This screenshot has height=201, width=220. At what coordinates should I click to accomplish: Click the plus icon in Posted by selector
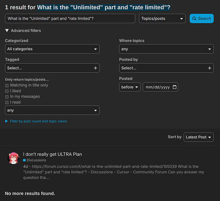point(210,68)
